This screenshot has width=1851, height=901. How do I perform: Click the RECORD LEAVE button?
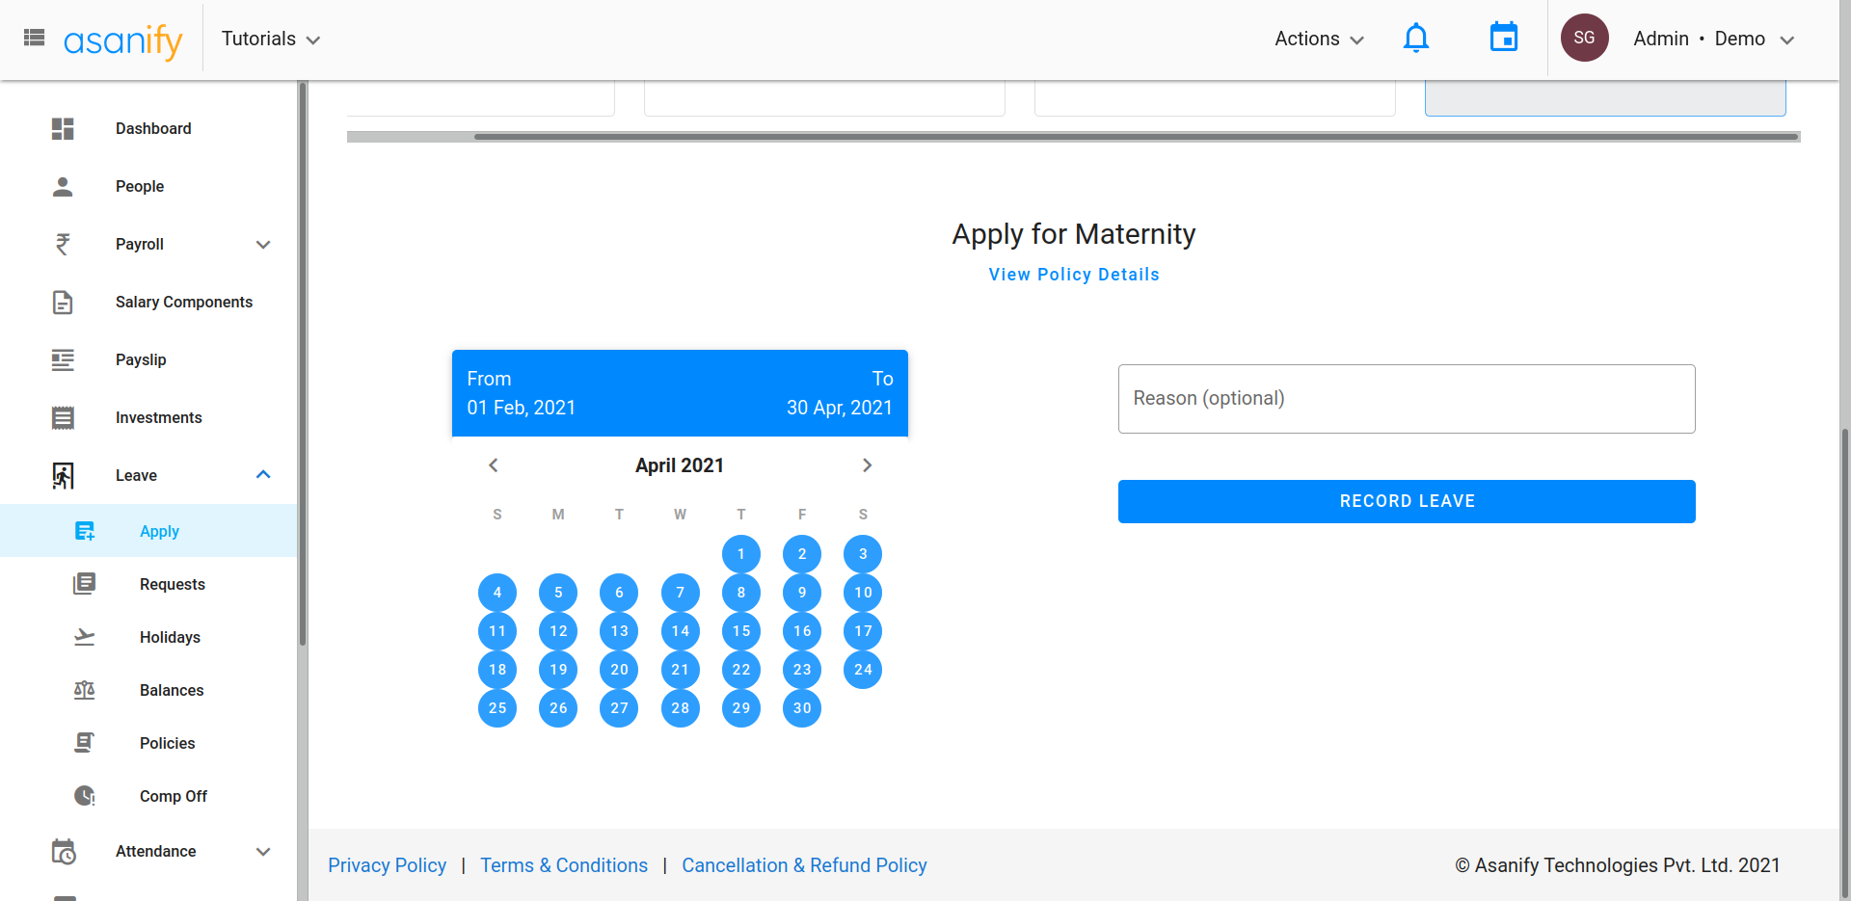pyautogui.click(x=1407, y=501)
